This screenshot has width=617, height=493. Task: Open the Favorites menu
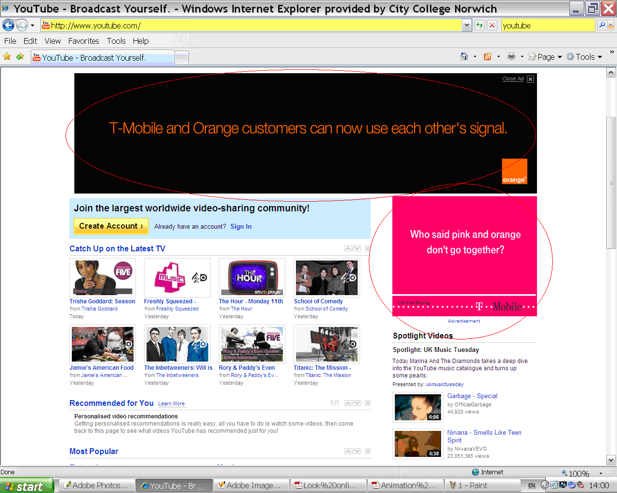[x=83, y=41]
